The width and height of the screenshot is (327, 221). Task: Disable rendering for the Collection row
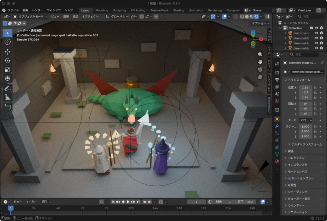322,28
